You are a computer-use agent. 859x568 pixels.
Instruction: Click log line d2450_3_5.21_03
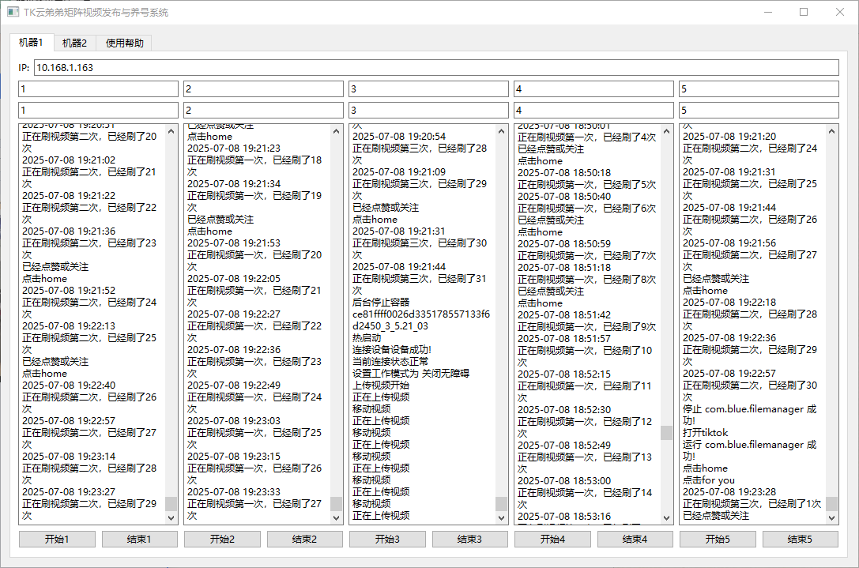(390, 326)
